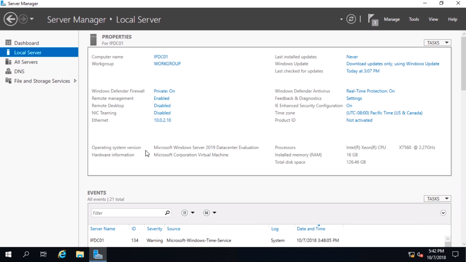Click the Task View taskbar icon
466x262 pixels.
pyautogui.click(x=43, y=254)
